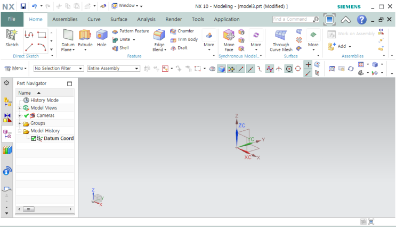This screenshot has width=396, height=227.
Task: Open Surface group More gallery
Action: point(313,40)
